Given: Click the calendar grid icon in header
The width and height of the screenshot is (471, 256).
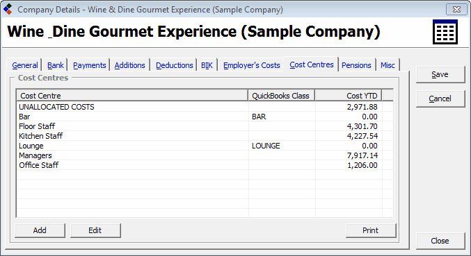Looking at the screenshot, I should (x=445, y=32).
